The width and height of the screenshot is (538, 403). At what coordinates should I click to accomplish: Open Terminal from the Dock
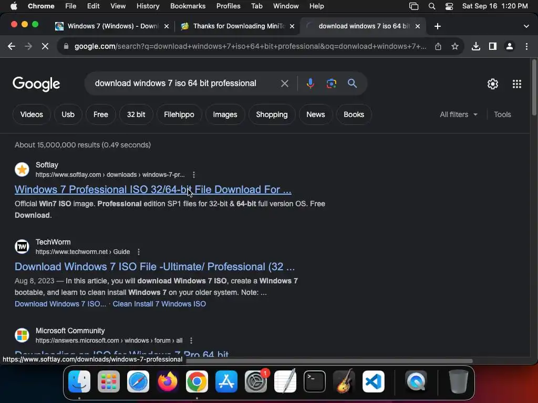pos(315,381)
